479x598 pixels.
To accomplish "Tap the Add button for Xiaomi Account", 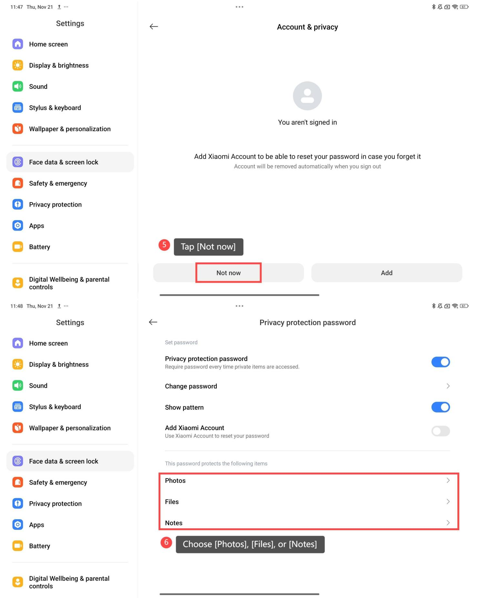I will 387,273.
